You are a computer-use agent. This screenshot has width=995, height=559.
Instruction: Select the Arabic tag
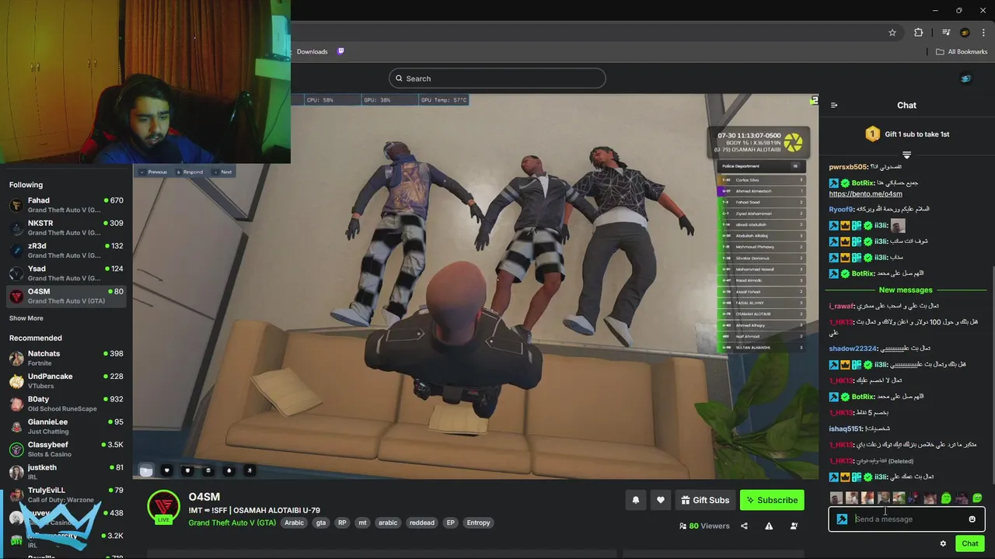294,523
